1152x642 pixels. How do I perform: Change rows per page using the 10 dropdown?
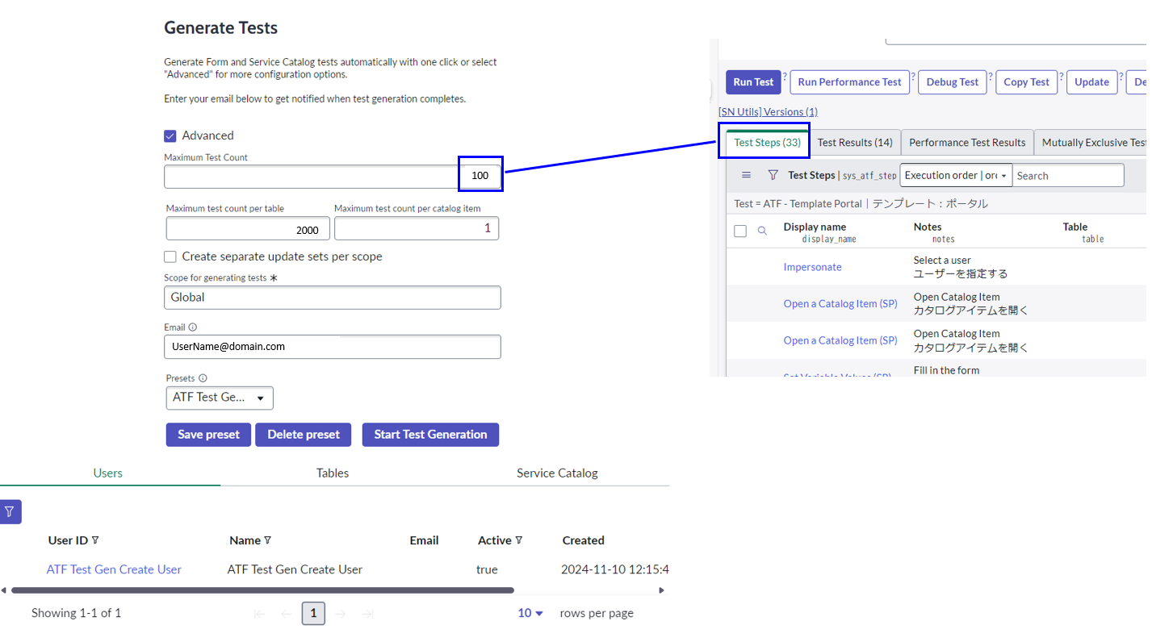(529, 613)
